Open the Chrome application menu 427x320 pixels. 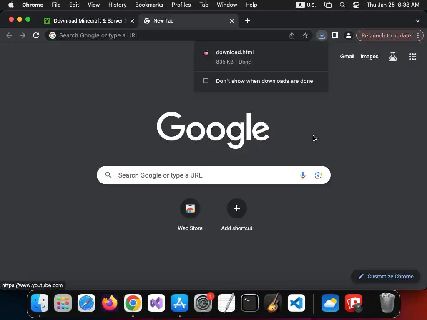[x=33, y=5]
